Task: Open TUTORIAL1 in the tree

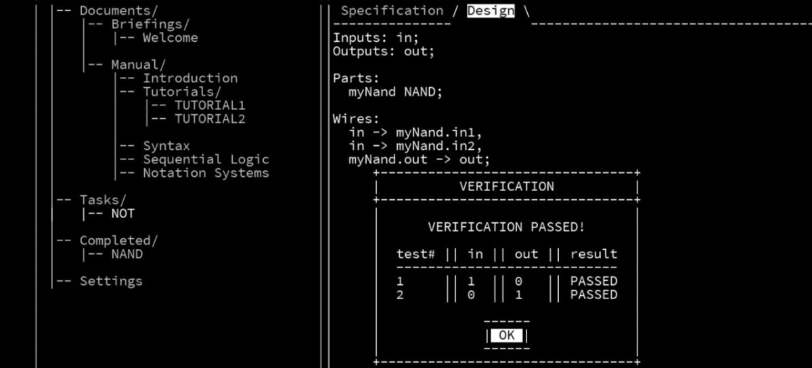Action: (210, 105)
